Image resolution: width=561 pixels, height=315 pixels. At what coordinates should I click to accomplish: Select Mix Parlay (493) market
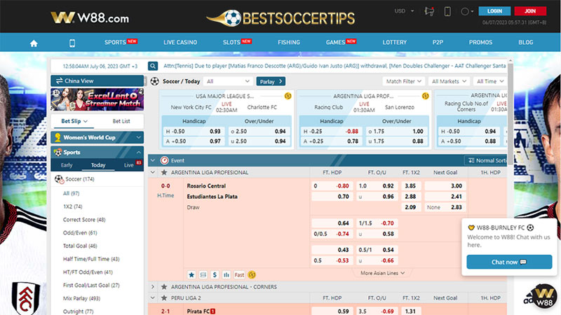[x=81, y=299]
